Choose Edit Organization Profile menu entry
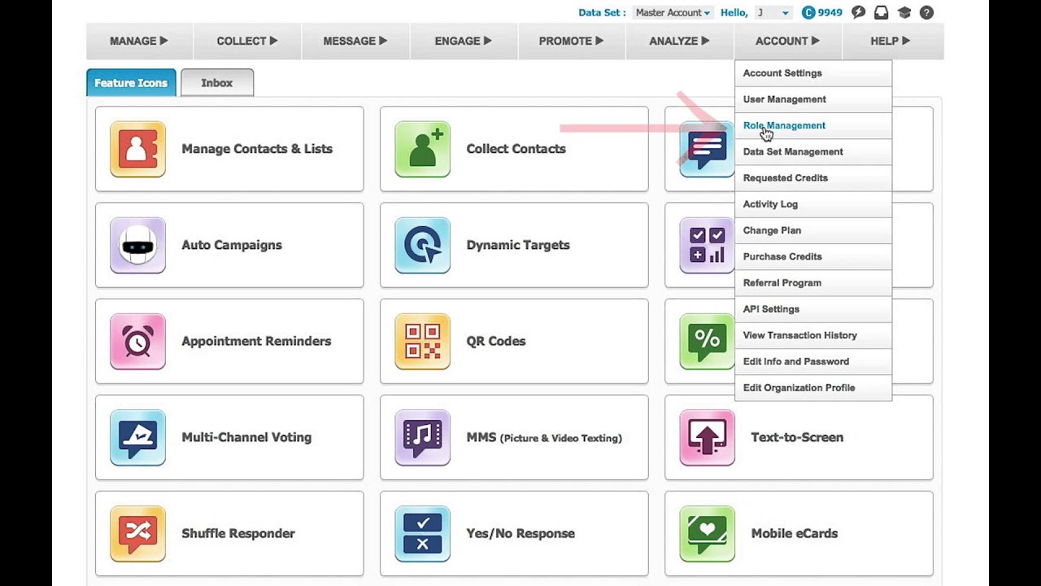The width and height of the screenshot is (1041, 586). [813, 387]
